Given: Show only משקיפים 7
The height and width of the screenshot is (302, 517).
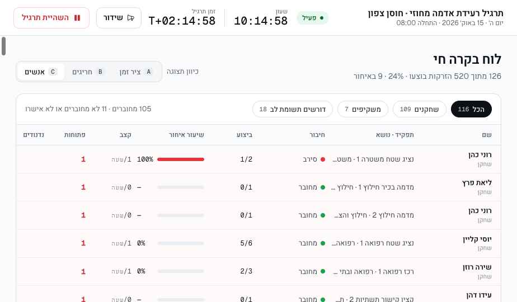Looking at the screenshot, I should tap(363, 109).
